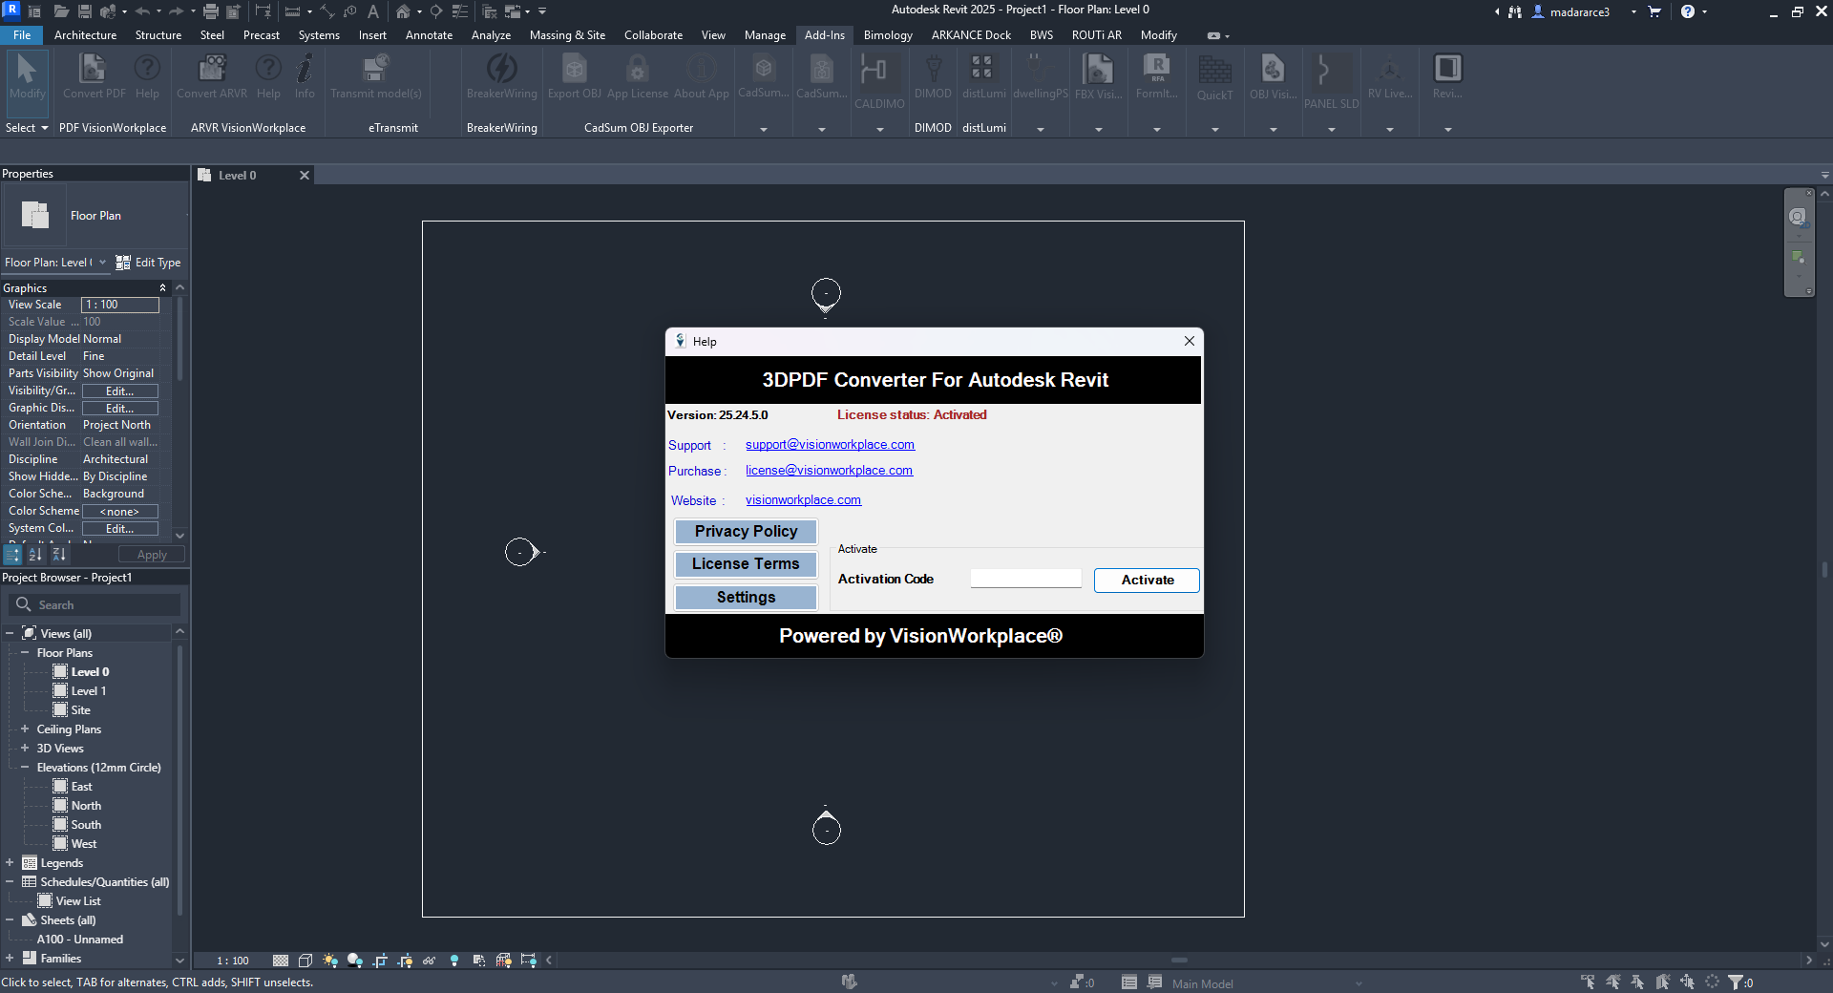Toggle Temporary Hide/Isolate glasses icon

[x=430, y=961]
